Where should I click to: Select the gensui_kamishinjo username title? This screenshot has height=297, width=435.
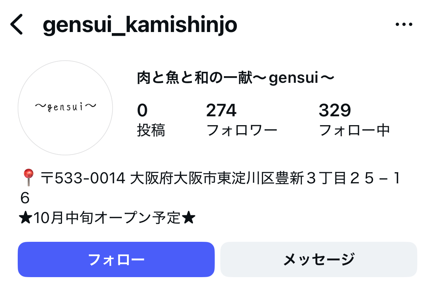139,25
